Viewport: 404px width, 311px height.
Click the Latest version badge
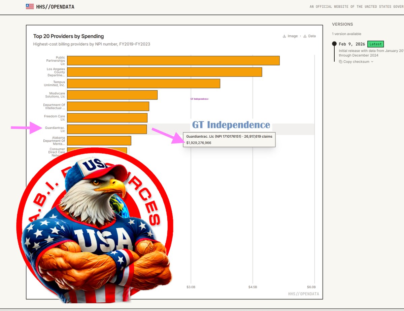click(x=375, y=44)
